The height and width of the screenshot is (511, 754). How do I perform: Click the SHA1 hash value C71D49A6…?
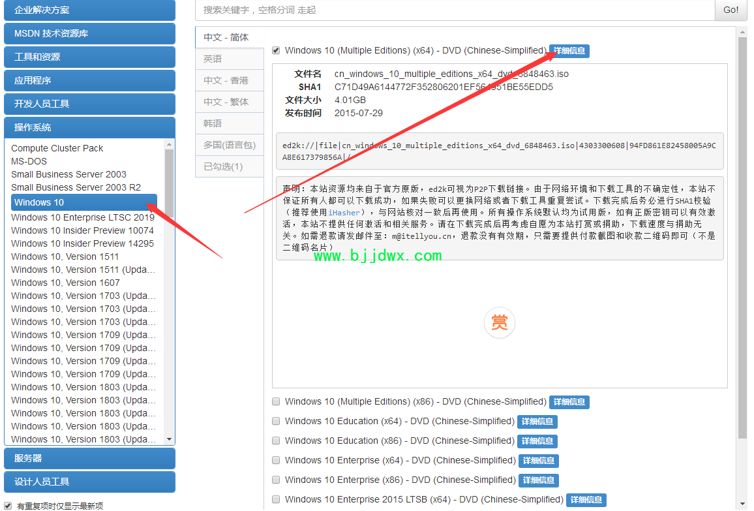(444, 87)
